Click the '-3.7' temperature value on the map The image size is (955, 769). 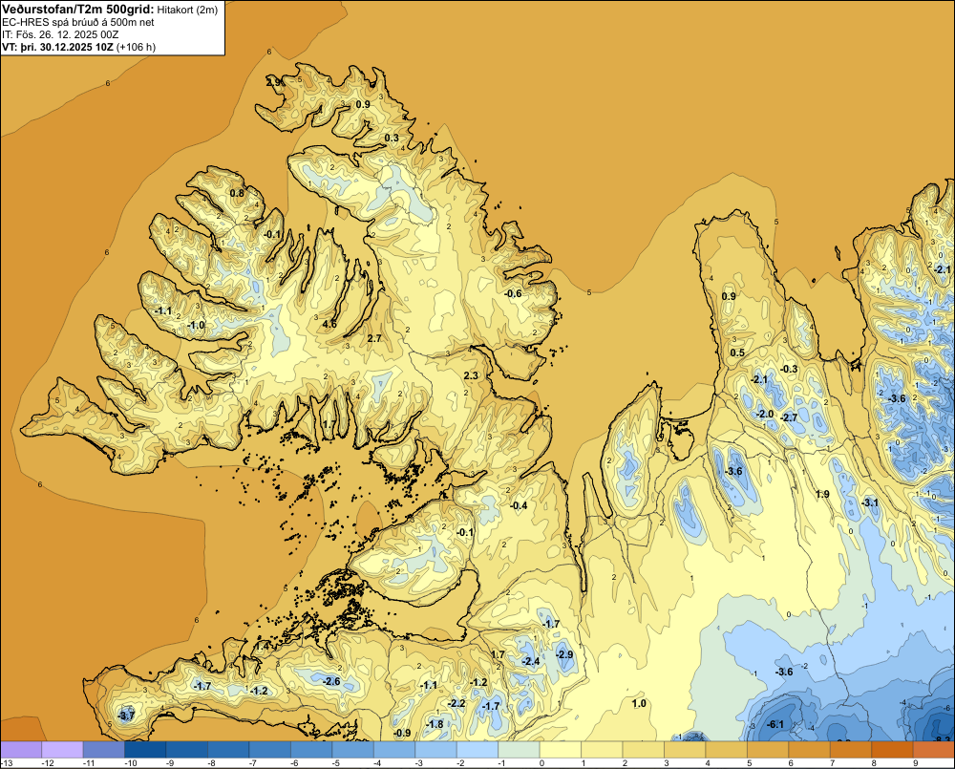125,716
